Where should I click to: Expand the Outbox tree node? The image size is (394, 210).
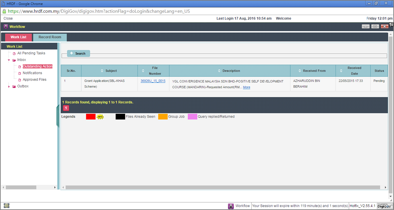tap(9, 87)
